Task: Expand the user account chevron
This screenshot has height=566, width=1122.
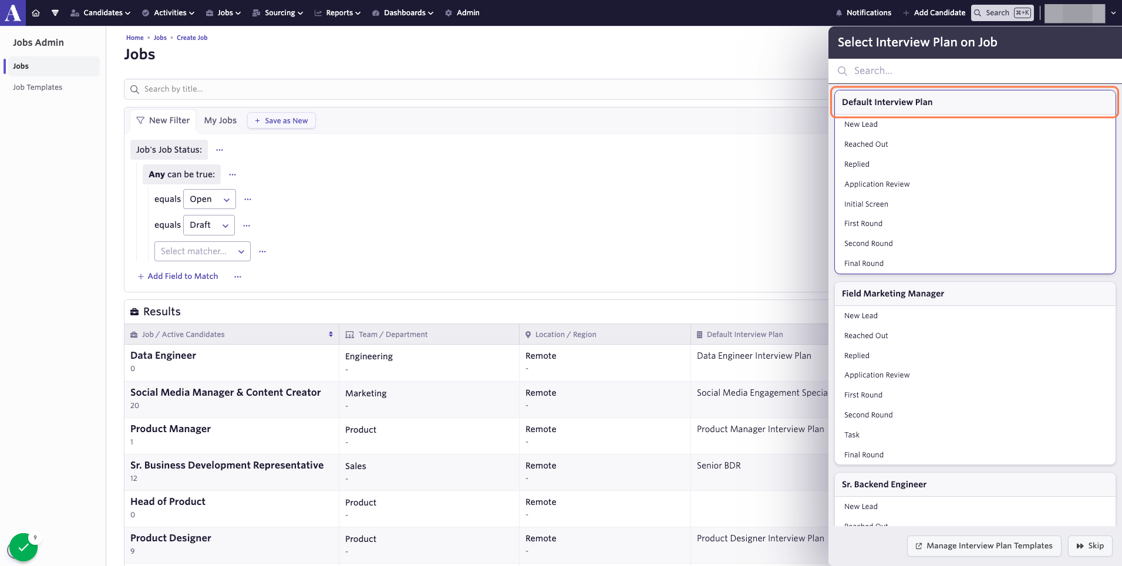Action: (1113, 13)
